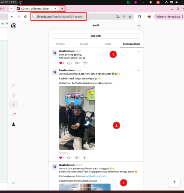Open idwebhostcom name on 16 jam post
Viewport: 184px width, 193px height.
point(67,165)
